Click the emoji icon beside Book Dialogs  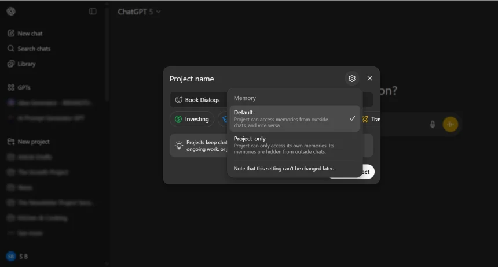pyautogui.click(x=178, y=100)
